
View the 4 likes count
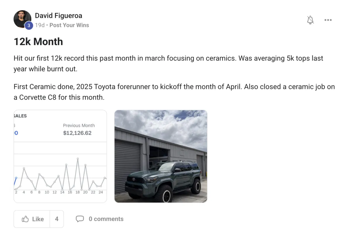[x=57, y=219]
